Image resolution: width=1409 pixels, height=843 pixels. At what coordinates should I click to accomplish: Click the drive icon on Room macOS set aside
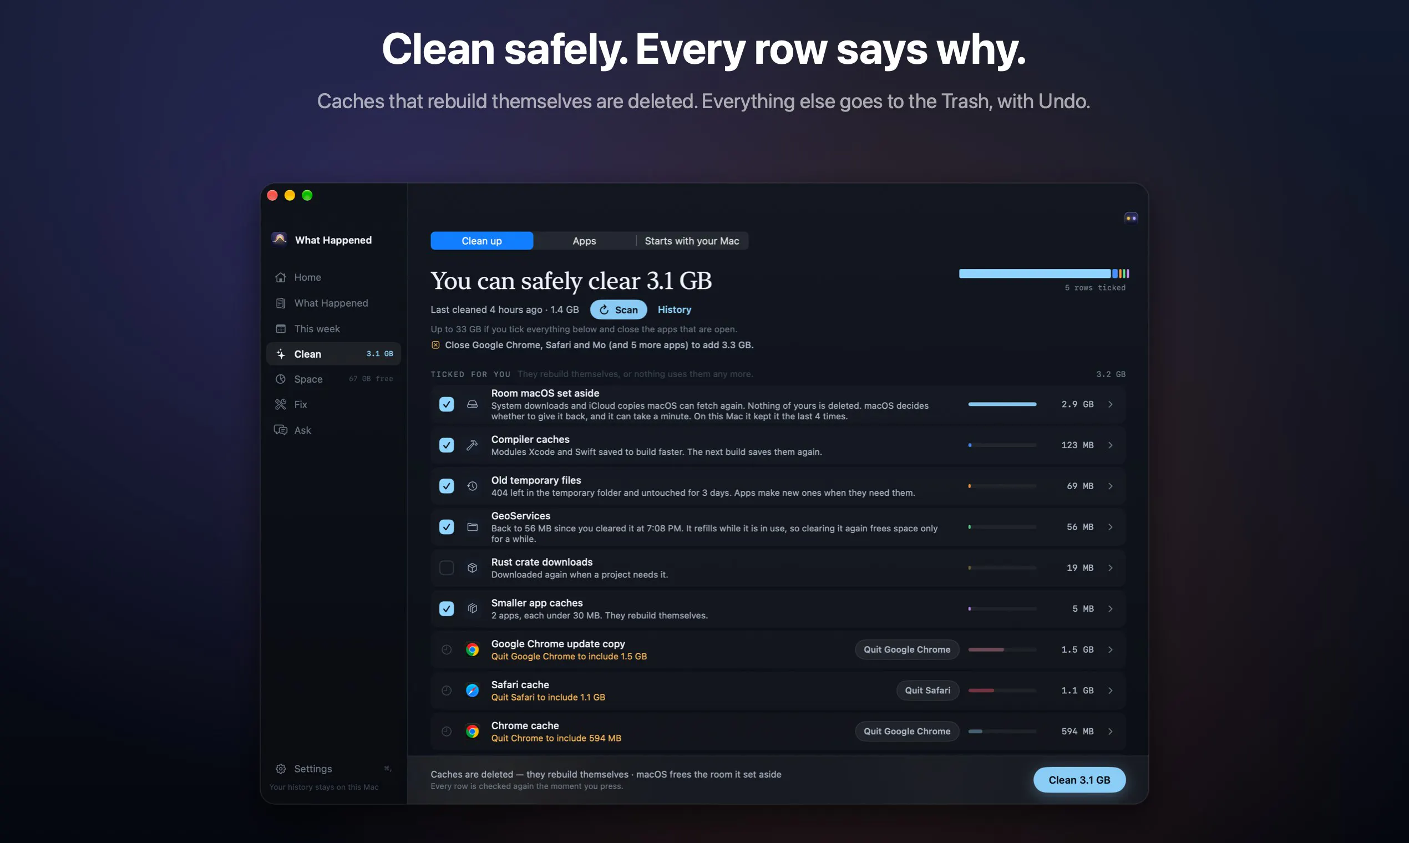click(x=472, y=404)
